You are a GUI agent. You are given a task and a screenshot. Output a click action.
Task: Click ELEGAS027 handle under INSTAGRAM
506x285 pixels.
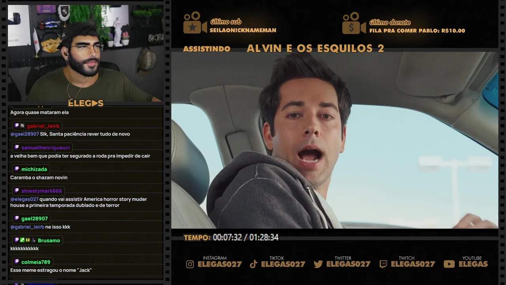point(220,264)
